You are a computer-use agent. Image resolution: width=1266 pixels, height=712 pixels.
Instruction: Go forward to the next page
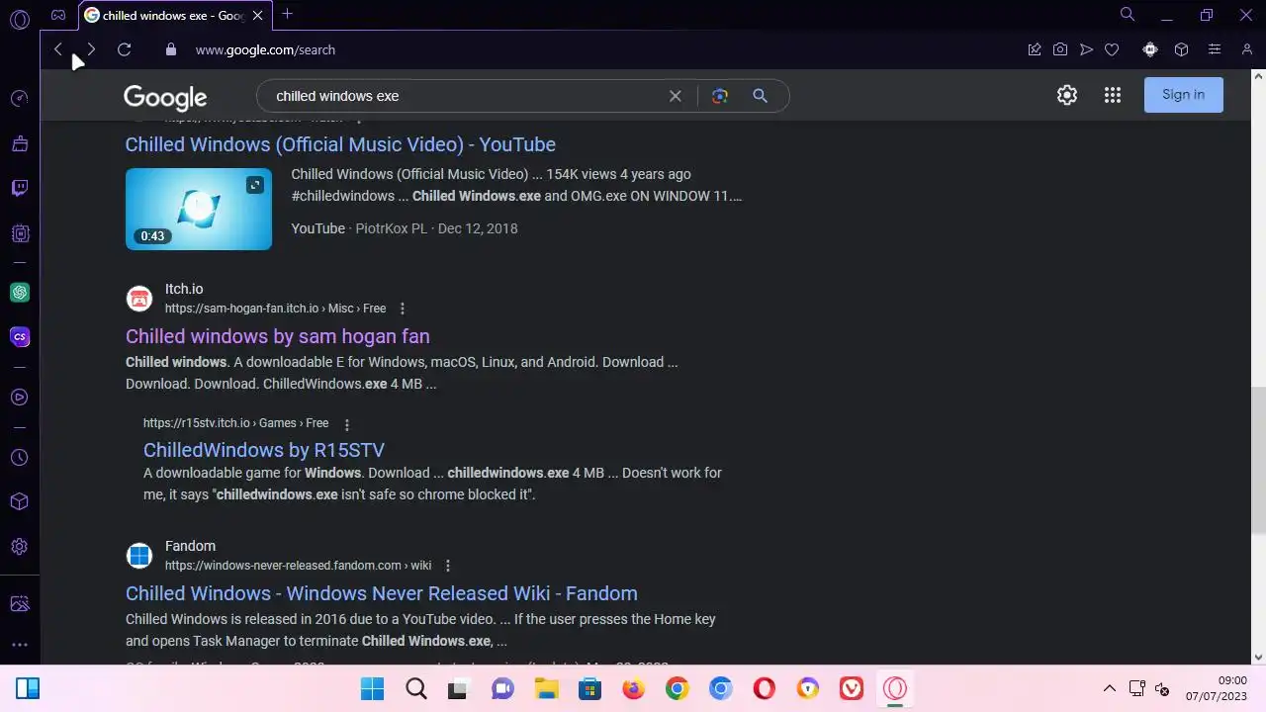pyautogui.click(x=91, y=49)
